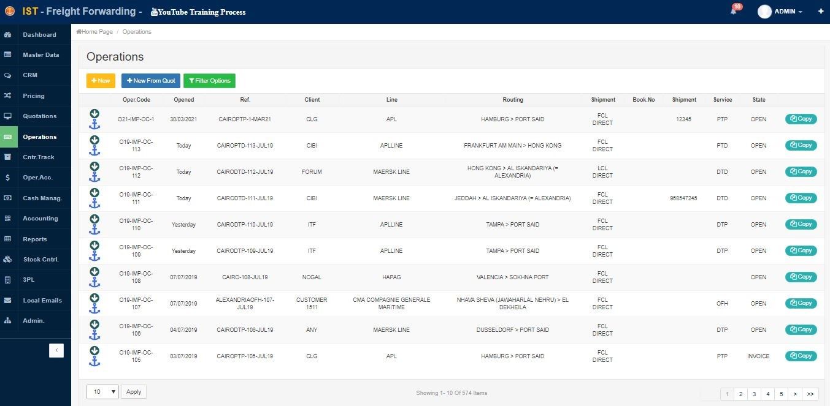Open the Filter Options button
The image size is (830, 406).
(209, 80)
